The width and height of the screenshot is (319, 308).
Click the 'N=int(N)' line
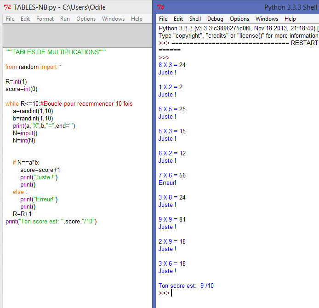click(x=24, y=140)
